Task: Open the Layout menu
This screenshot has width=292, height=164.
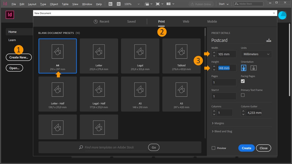Action: 32,4
